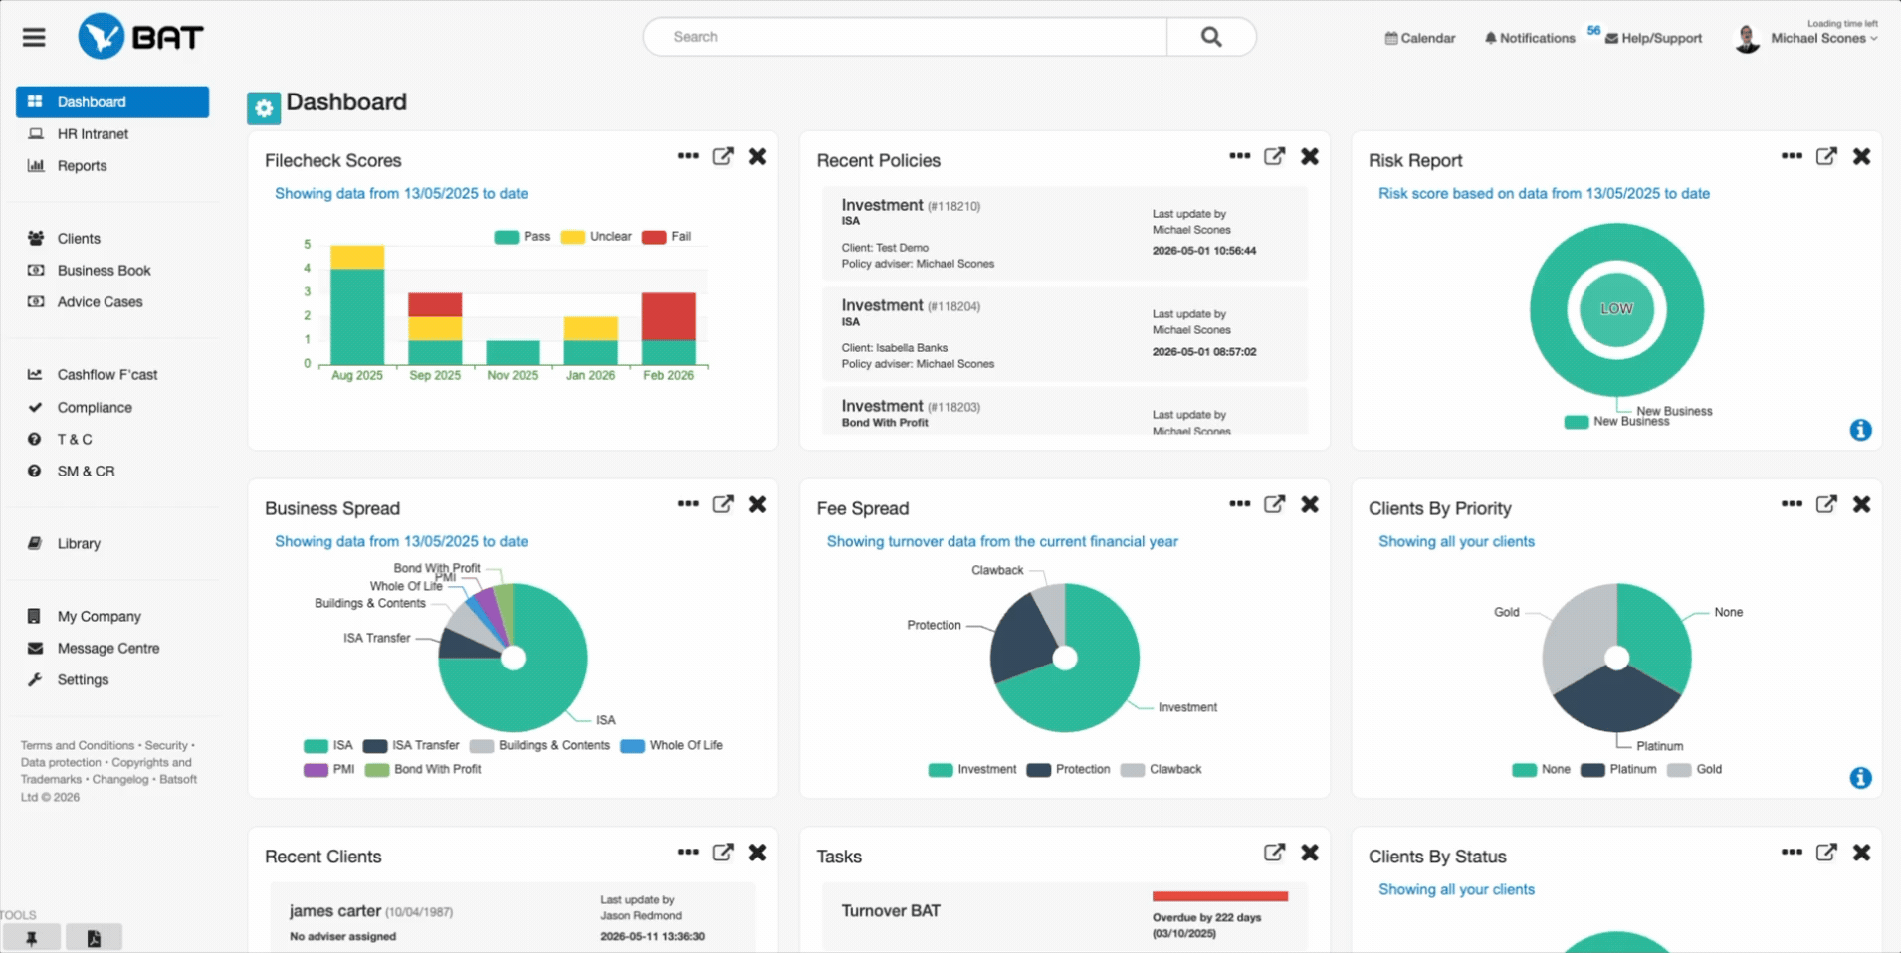
Task: Open Notifications in header
Action: tap(1530, 38)
